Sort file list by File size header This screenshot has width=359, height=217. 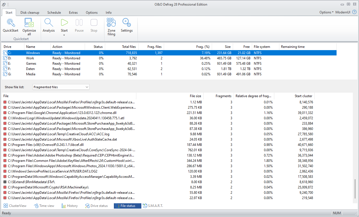[170, 96]
